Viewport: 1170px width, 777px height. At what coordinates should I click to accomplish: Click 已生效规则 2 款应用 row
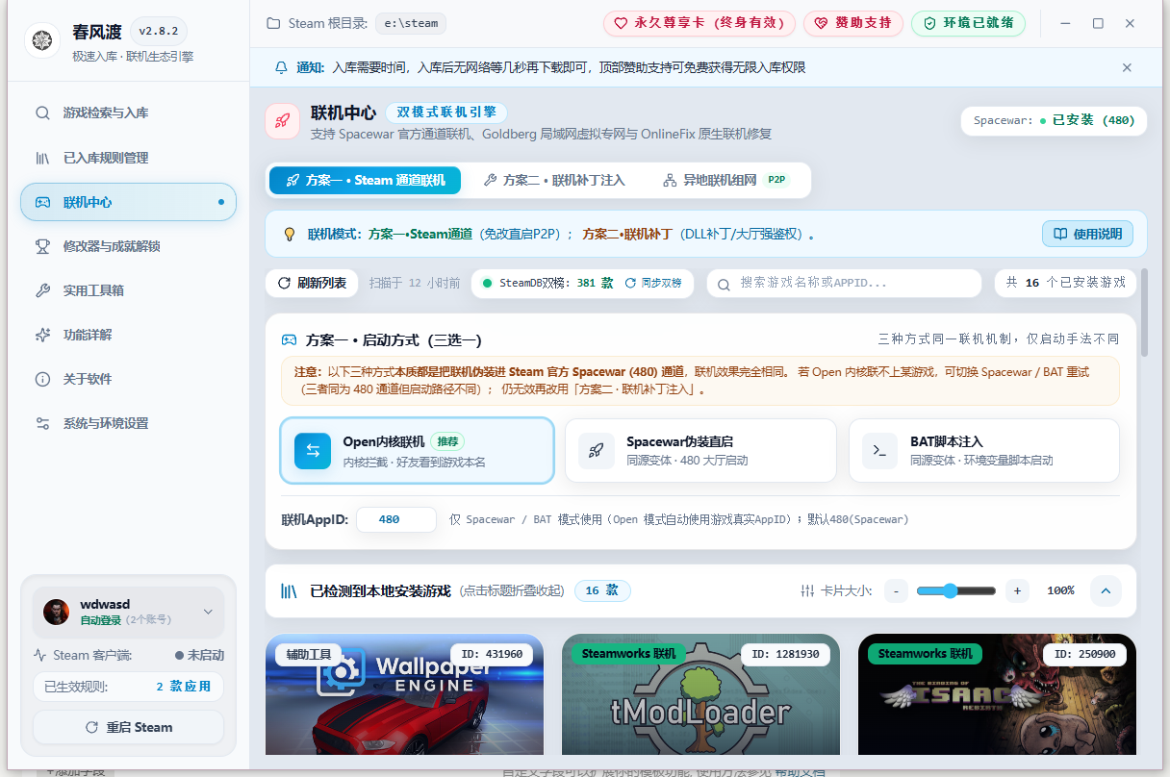coord(128,687)
